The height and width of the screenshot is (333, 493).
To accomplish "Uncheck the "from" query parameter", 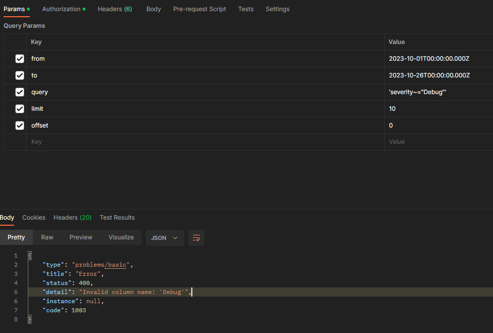I will tap(19, 58).
